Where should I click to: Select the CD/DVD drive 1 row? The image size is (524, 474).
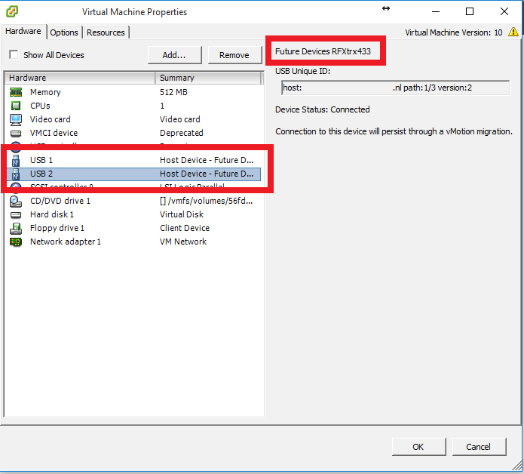[133, 201]
